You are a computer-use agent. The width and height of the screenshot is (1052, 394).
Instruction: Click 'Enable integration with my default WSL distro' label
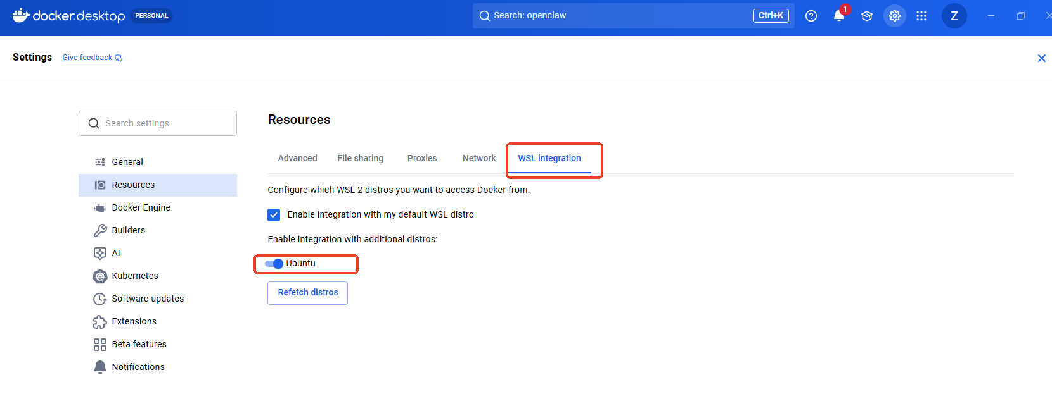click(381, 214)
